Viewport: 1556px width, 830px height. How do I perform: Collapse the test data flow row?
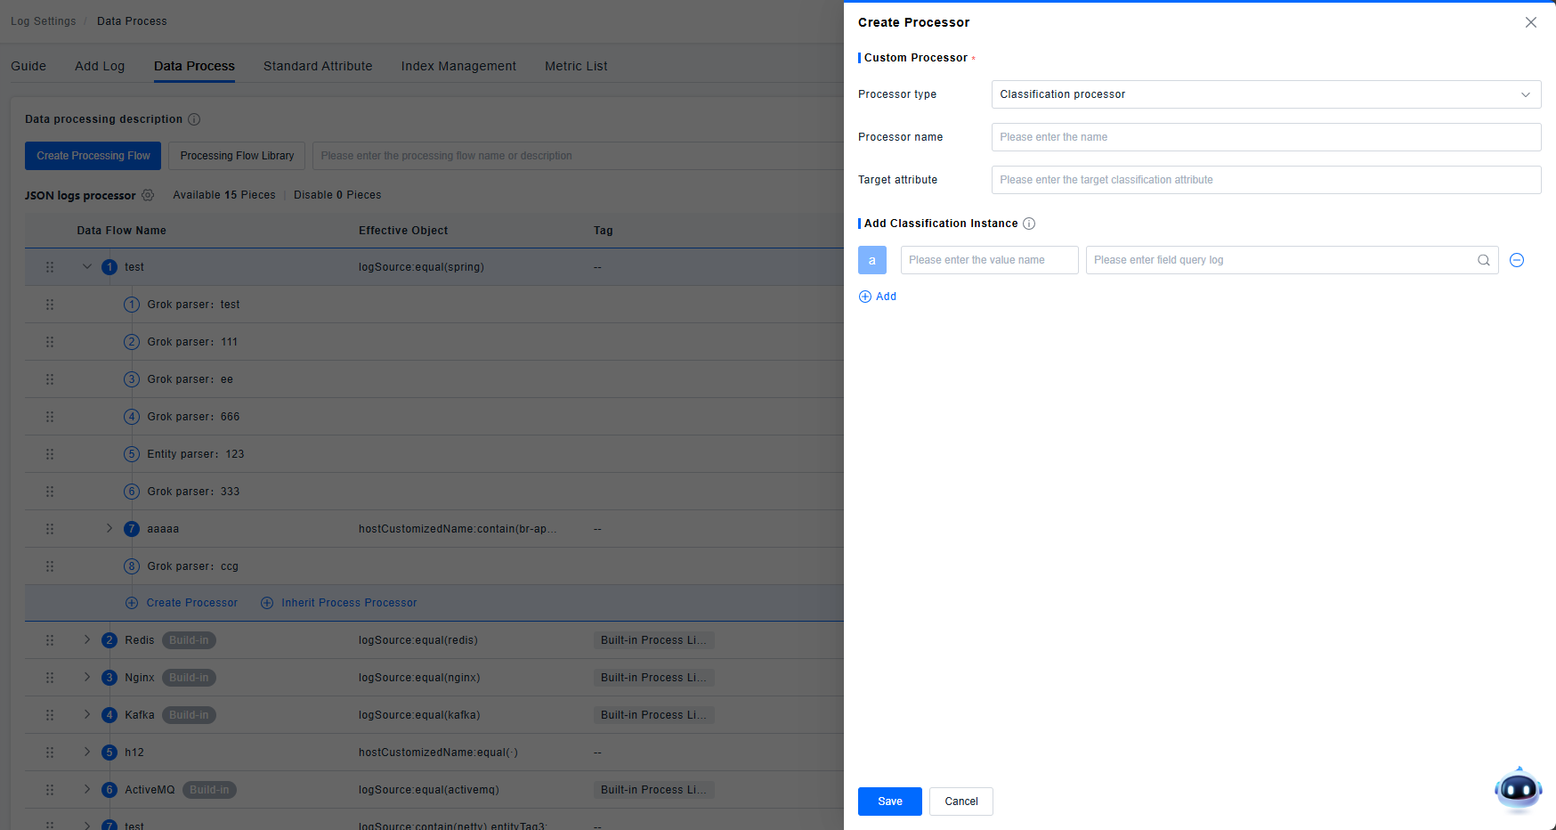87,266
